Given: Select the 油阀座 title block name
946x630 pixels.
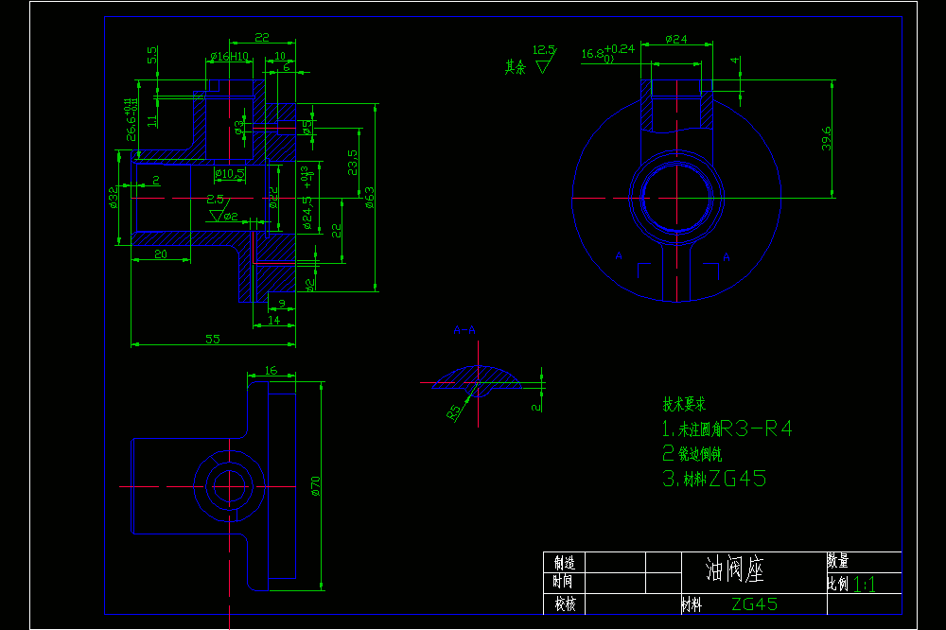Looking at the screenshot, I should 735,569.
